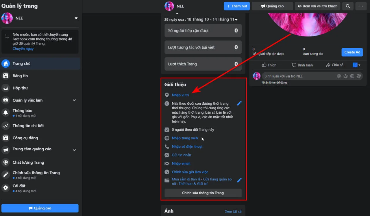Click the Xem tất cả link for Ảnh
Viewport: 370px width, 216px height.
(233, 211)
